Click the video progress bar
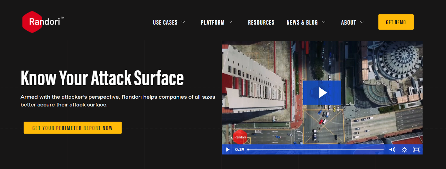 [x=316, y=149]
